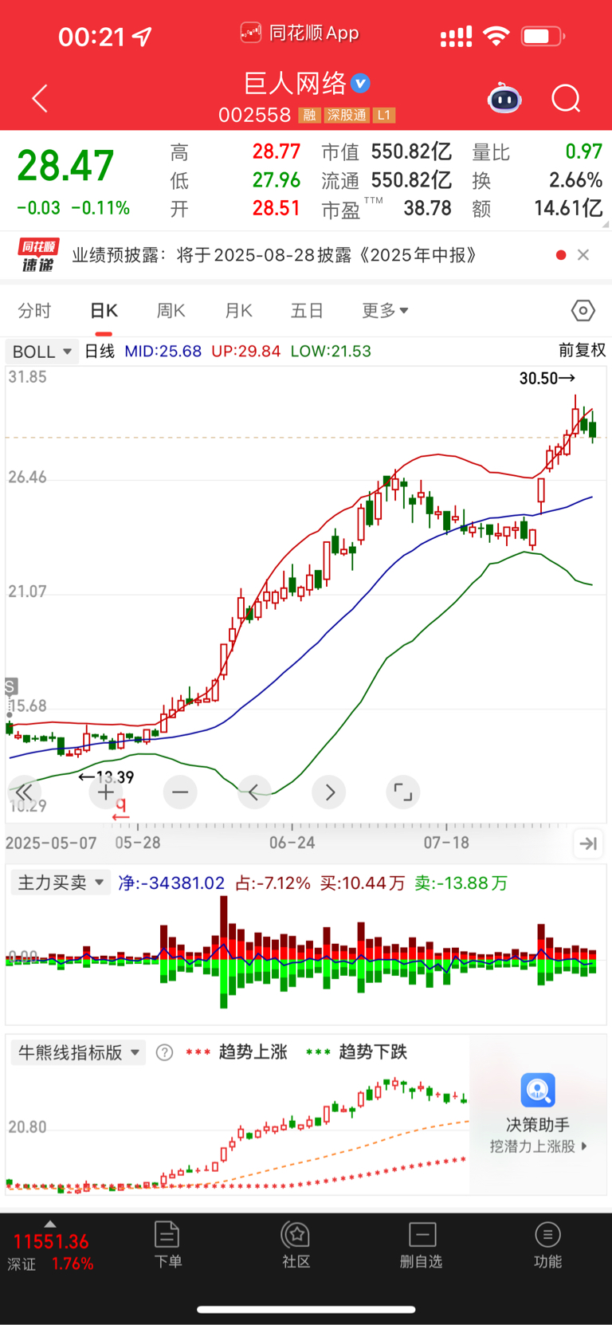This screenshot has width=612, height=1325.
Task: Zoom out the chart with the minus button
Action: (180, 792)
